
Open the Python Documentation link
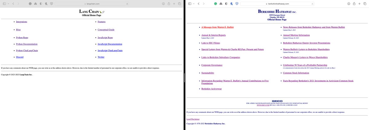pyautogui.click(x=27, y=44)
